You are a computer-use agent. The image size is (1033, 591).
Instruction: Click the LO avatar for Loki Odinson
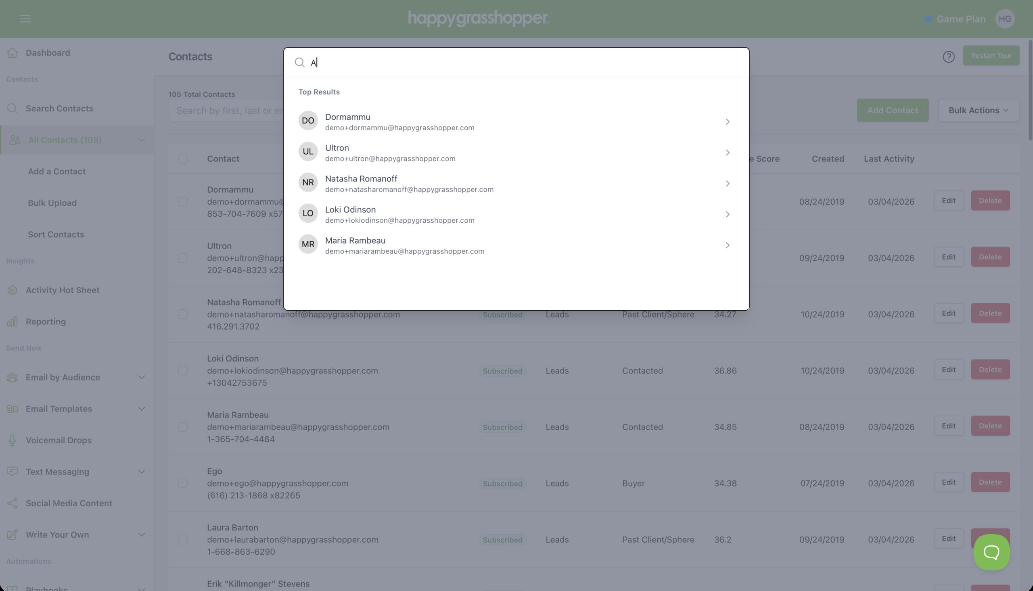[x=307, y=213]
